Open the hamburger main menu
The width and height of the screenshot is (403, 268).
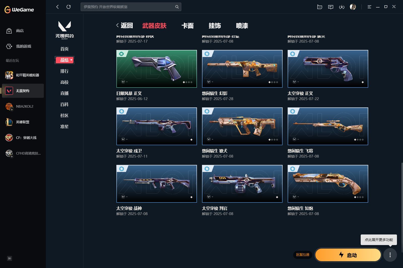coord(369,7)
